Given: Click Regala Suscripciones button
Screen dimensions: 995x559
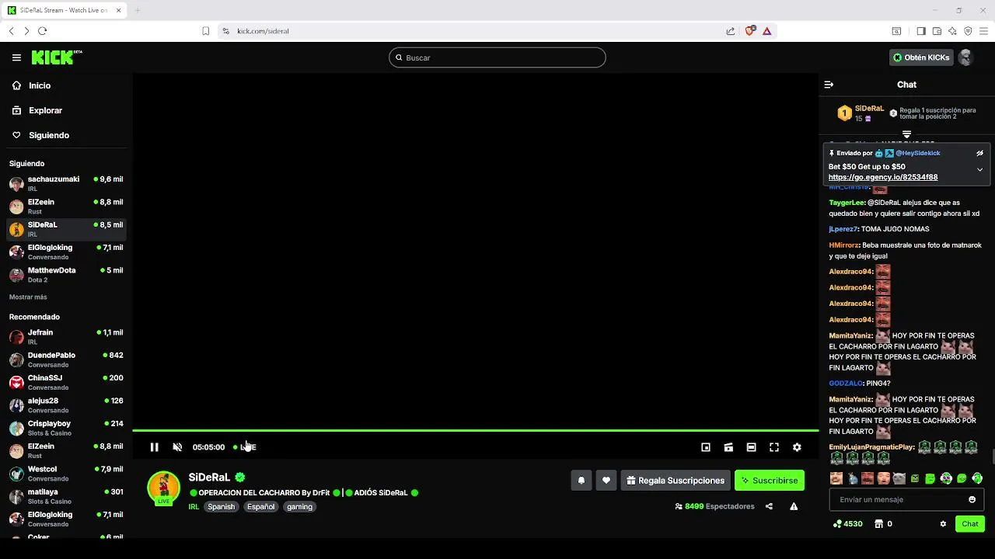Looking at the screenshot, I should 676,481.
